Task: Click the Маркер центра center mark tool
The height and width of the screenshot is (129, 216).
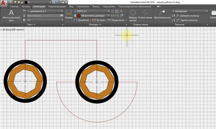Action: [133, 16]
